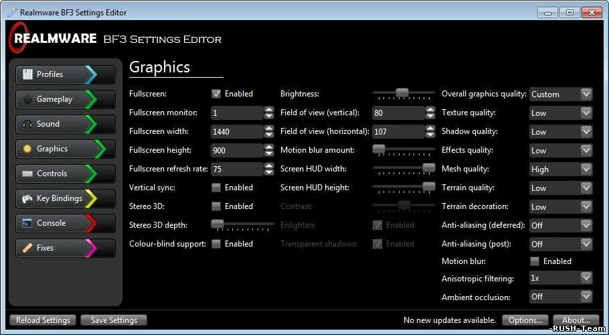Click the Graphics sun icon
Viewport: 609px width, 335px height.
(27, 149)
